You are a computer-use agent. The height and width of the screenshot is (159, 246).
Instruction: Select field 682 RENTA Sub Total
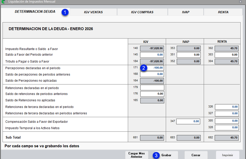227,138
